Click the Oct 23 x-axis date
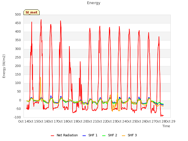Image resolution: width=188 pixels, height=141 pixels. [112, 121]
